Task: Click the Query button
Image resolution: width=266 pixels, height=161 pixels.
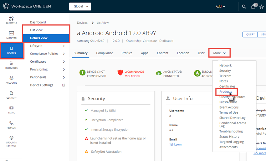Action: pyautogui.click(x=250, y=34)
